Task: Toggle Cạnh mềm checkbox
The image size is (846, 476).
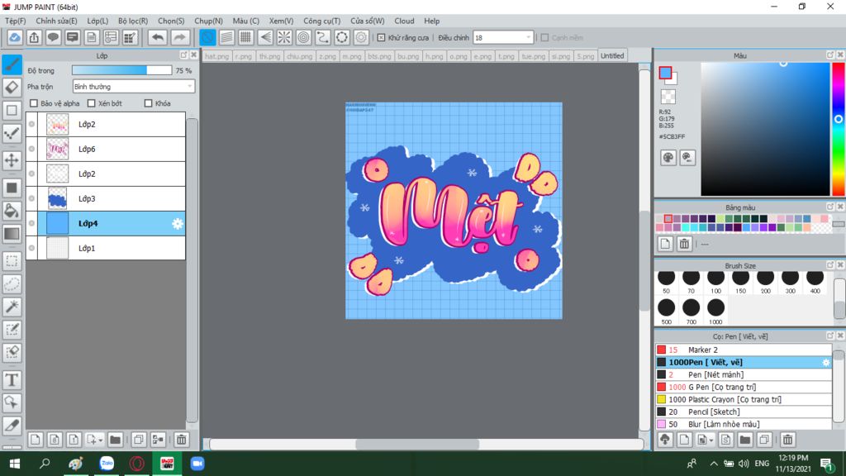Action: coord(545,38)
